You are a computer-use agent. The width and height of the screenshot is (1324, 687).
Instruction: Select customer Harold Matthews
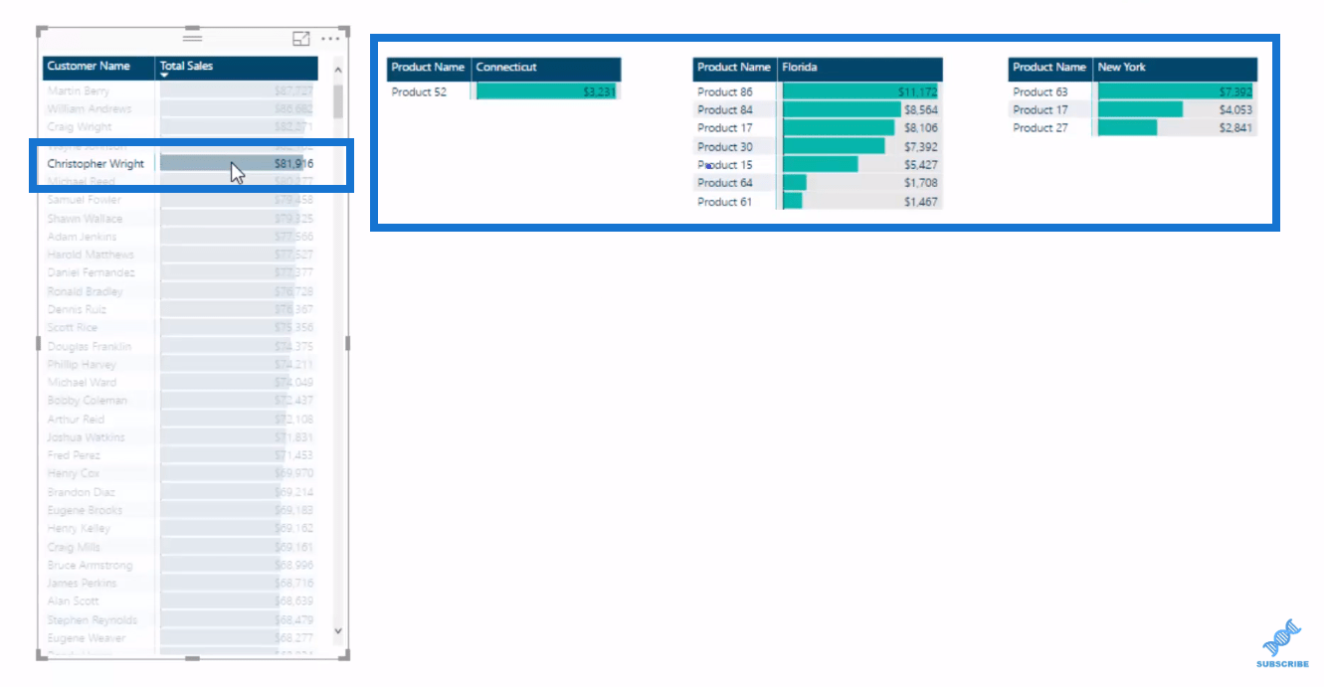pos(91,255)
